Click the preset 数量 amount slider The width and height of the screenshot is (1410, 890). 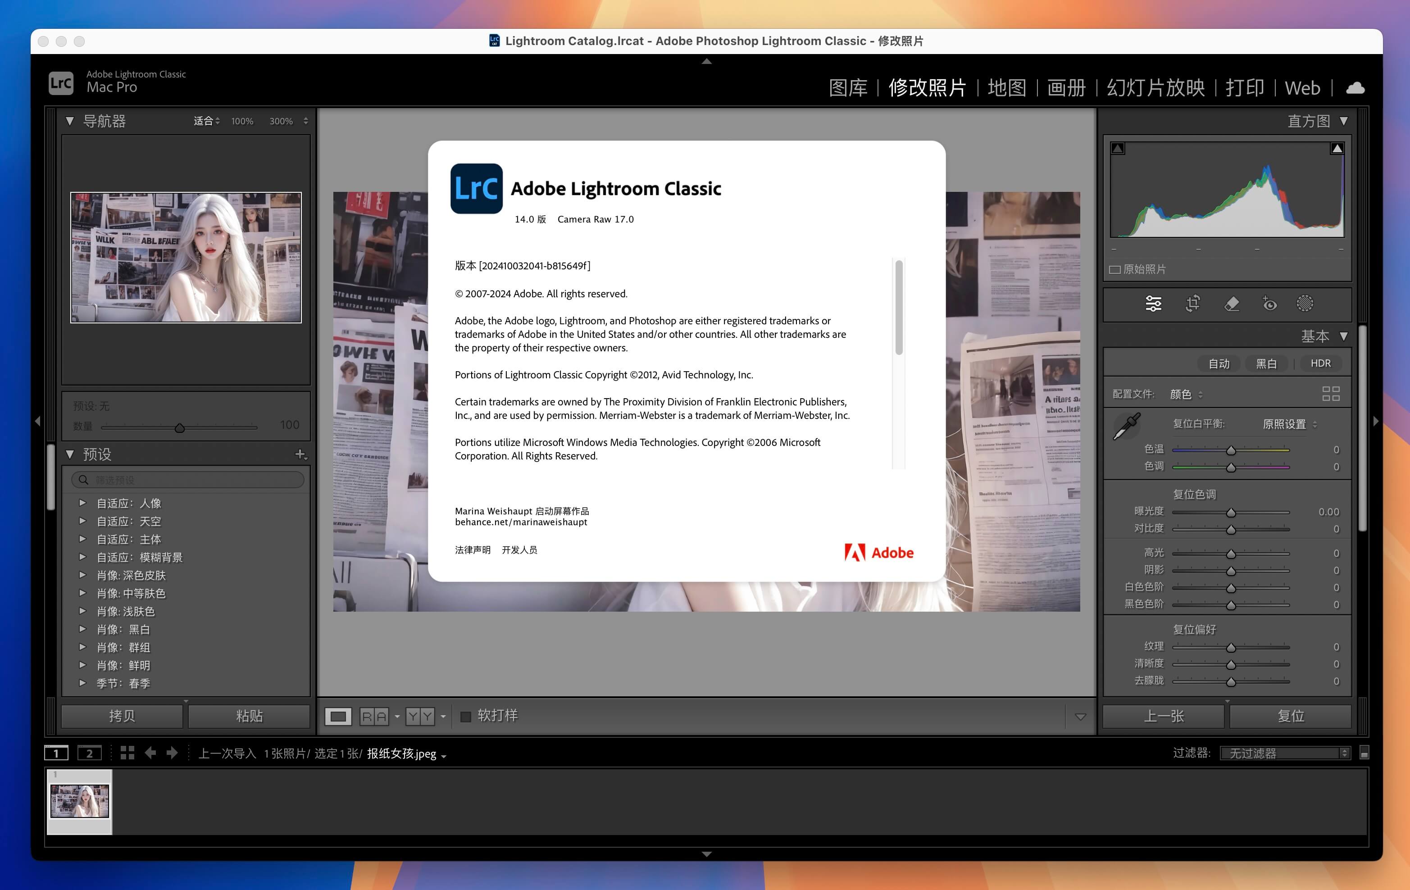179,427
